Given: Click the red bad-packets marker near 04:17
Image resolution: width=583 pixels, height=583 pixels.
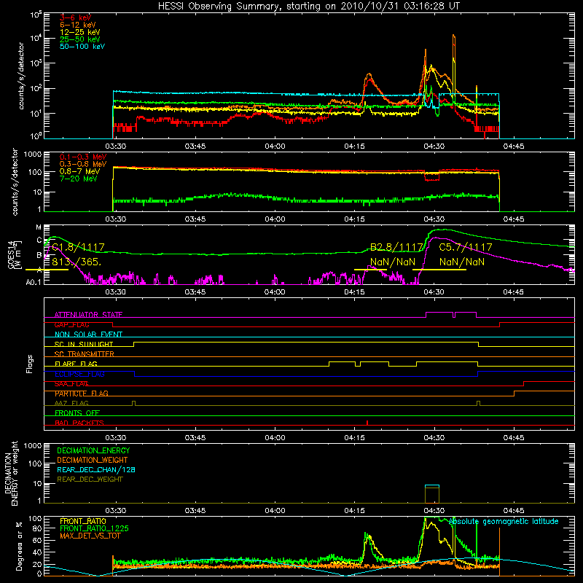Looking at the screenshot, I should [367, 423].
